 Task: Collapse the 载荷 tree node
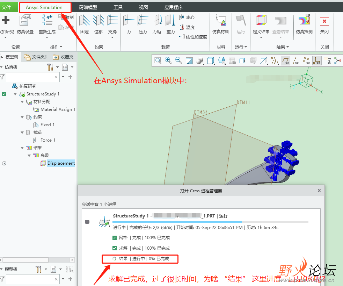click(x=22, y=133)
